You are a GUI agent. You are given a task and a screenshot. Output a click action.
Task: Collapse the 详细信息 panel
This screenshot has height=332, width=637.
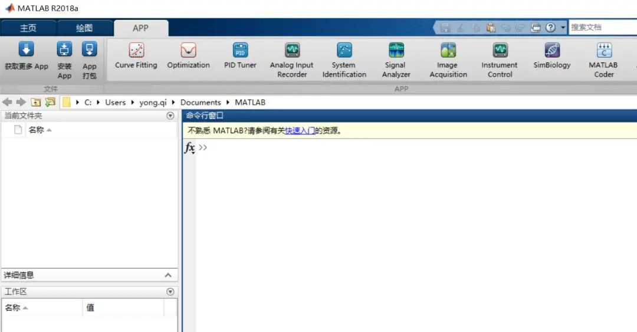click(x=168, y=275)
